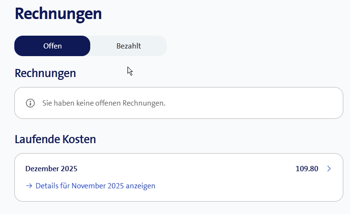350x214 pixels.
Task: Click the Rechnungen section heading below tabs
Action: point(45,73)
